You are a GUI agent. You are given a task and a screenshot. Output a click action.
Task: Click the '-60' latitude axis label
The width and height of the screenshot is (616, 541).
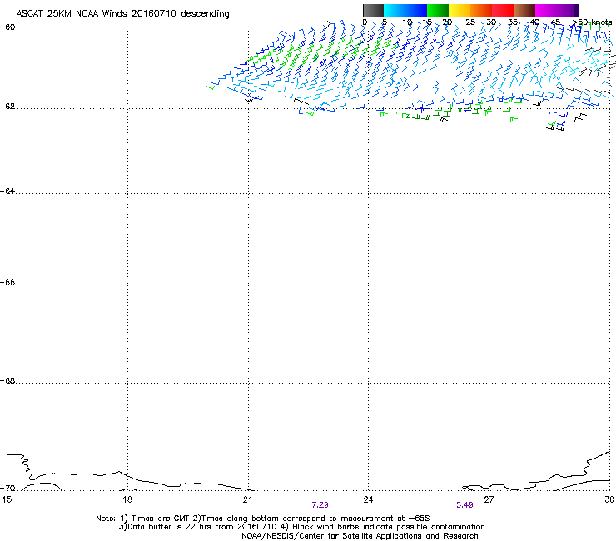[7, 27]
